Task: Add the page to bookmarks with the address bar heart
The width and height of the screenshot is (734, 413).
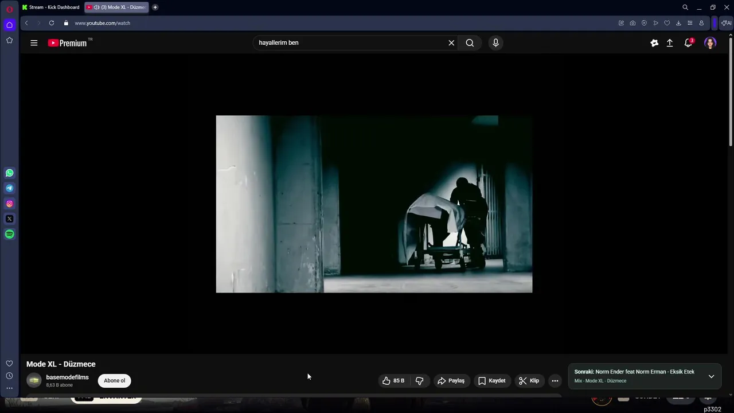Action: pos(667,23)
